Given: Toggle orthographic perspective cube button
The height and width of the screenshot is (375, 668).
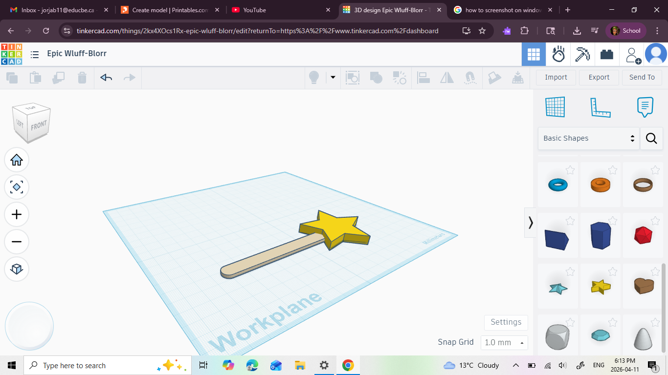Looking at the screenshot, I should (x=17, y=269).
